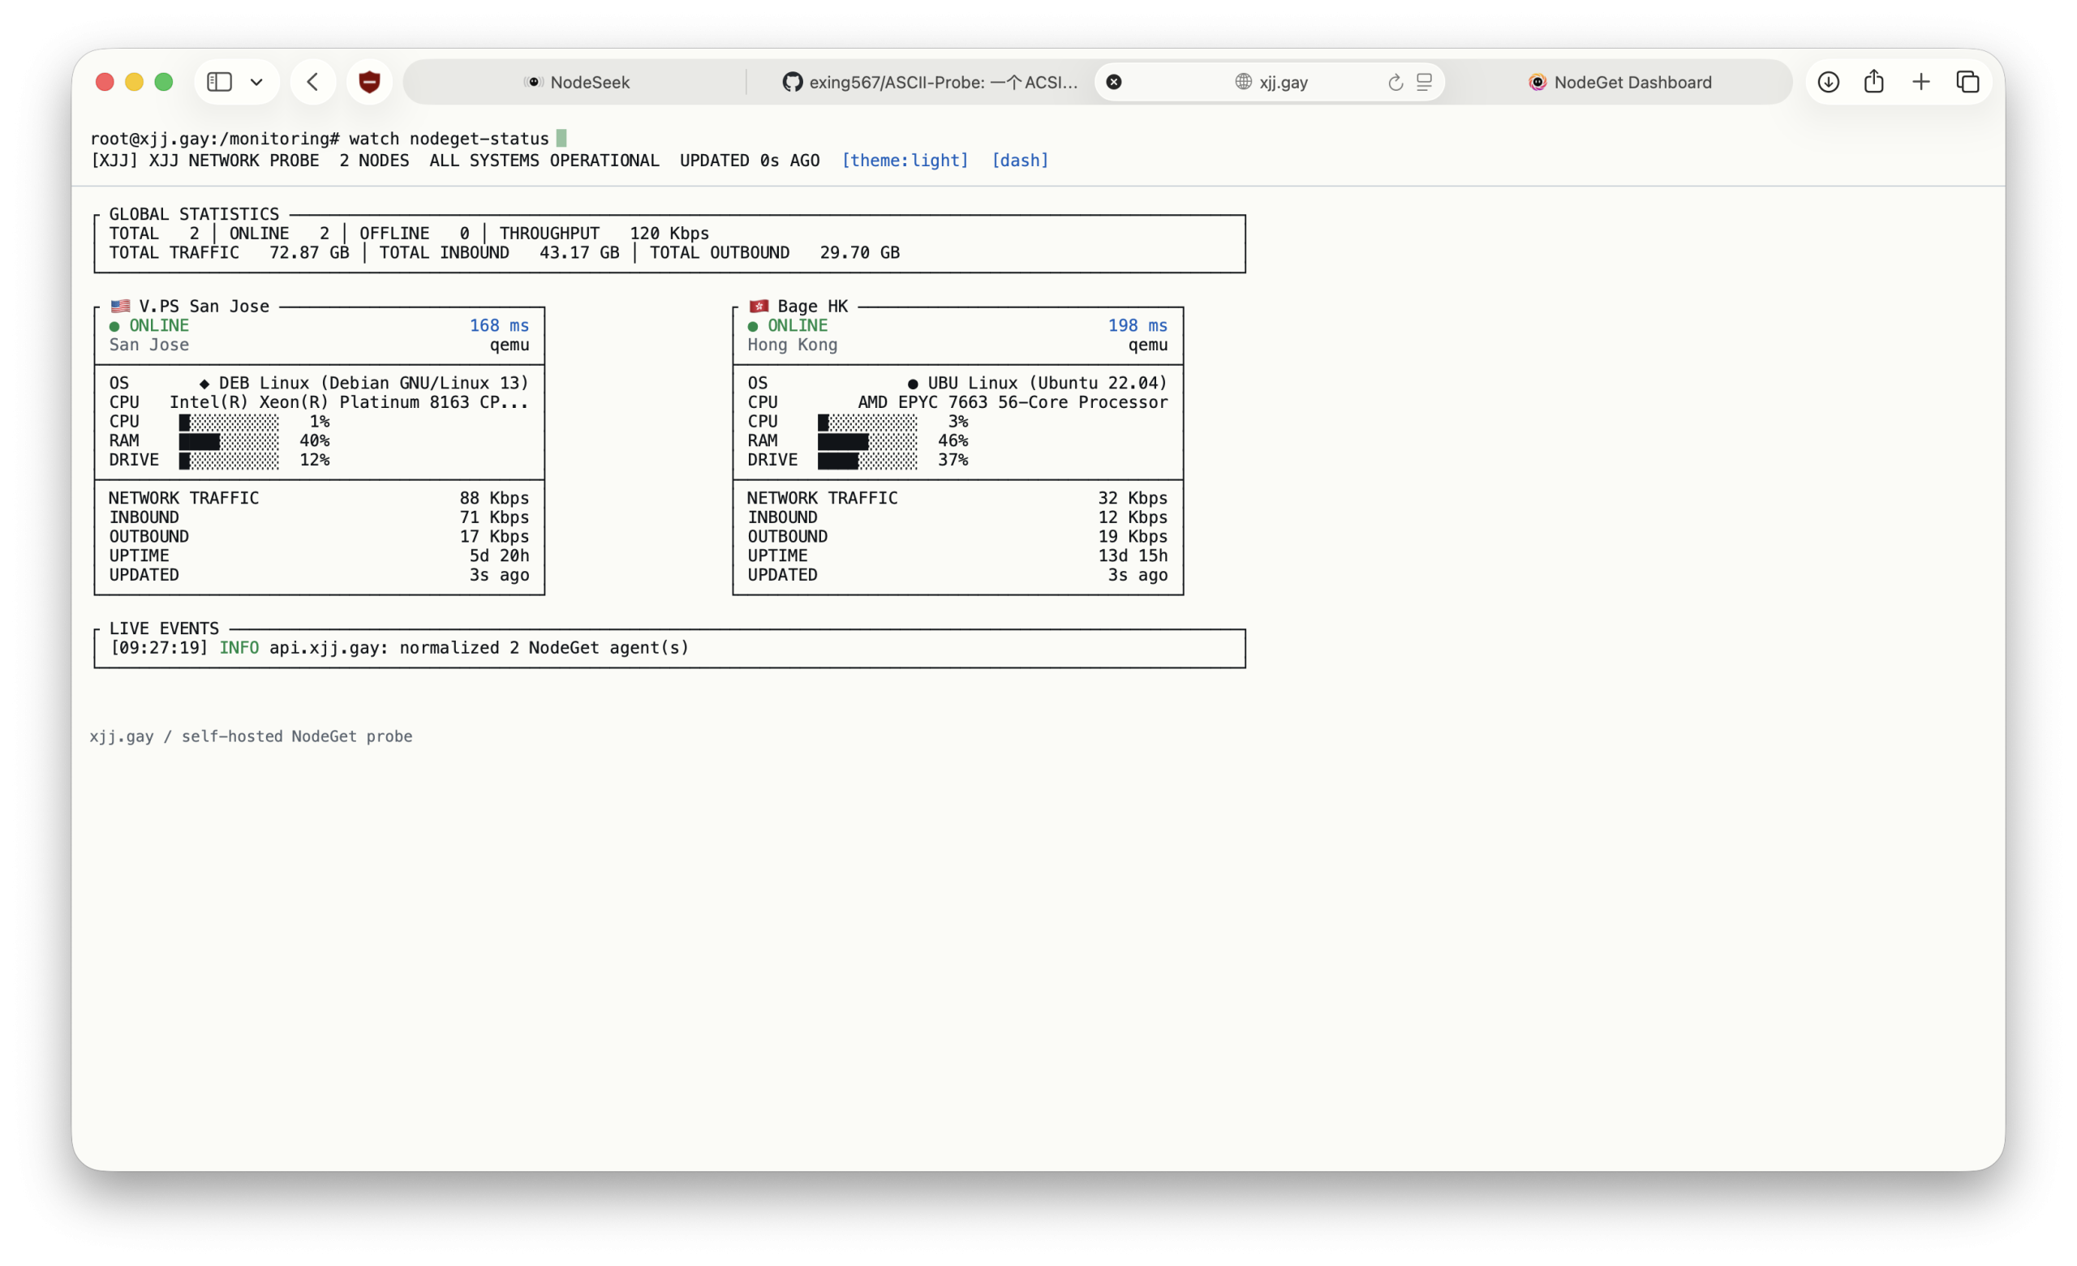
Task: Click the AMD EPYC 7663 processor text
Action: click(x=1013, y=402)
